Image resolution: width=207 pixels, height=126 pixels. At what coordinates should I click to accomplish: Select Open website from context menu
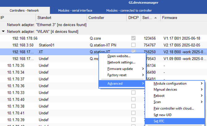pos(119,56)
